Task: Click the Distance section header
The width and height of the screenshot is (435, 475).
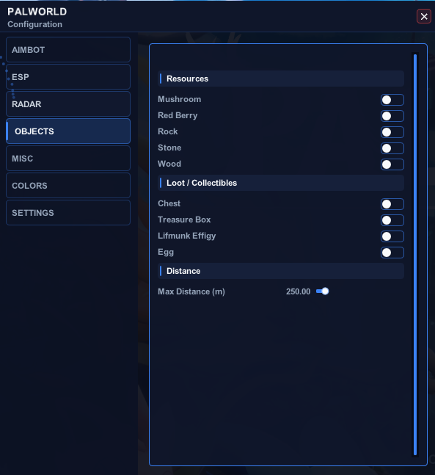Action: 281,271
